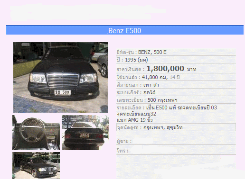245x179 pixels.
Task: Click the price 1,800,000
Action: (x=165, y=69)
